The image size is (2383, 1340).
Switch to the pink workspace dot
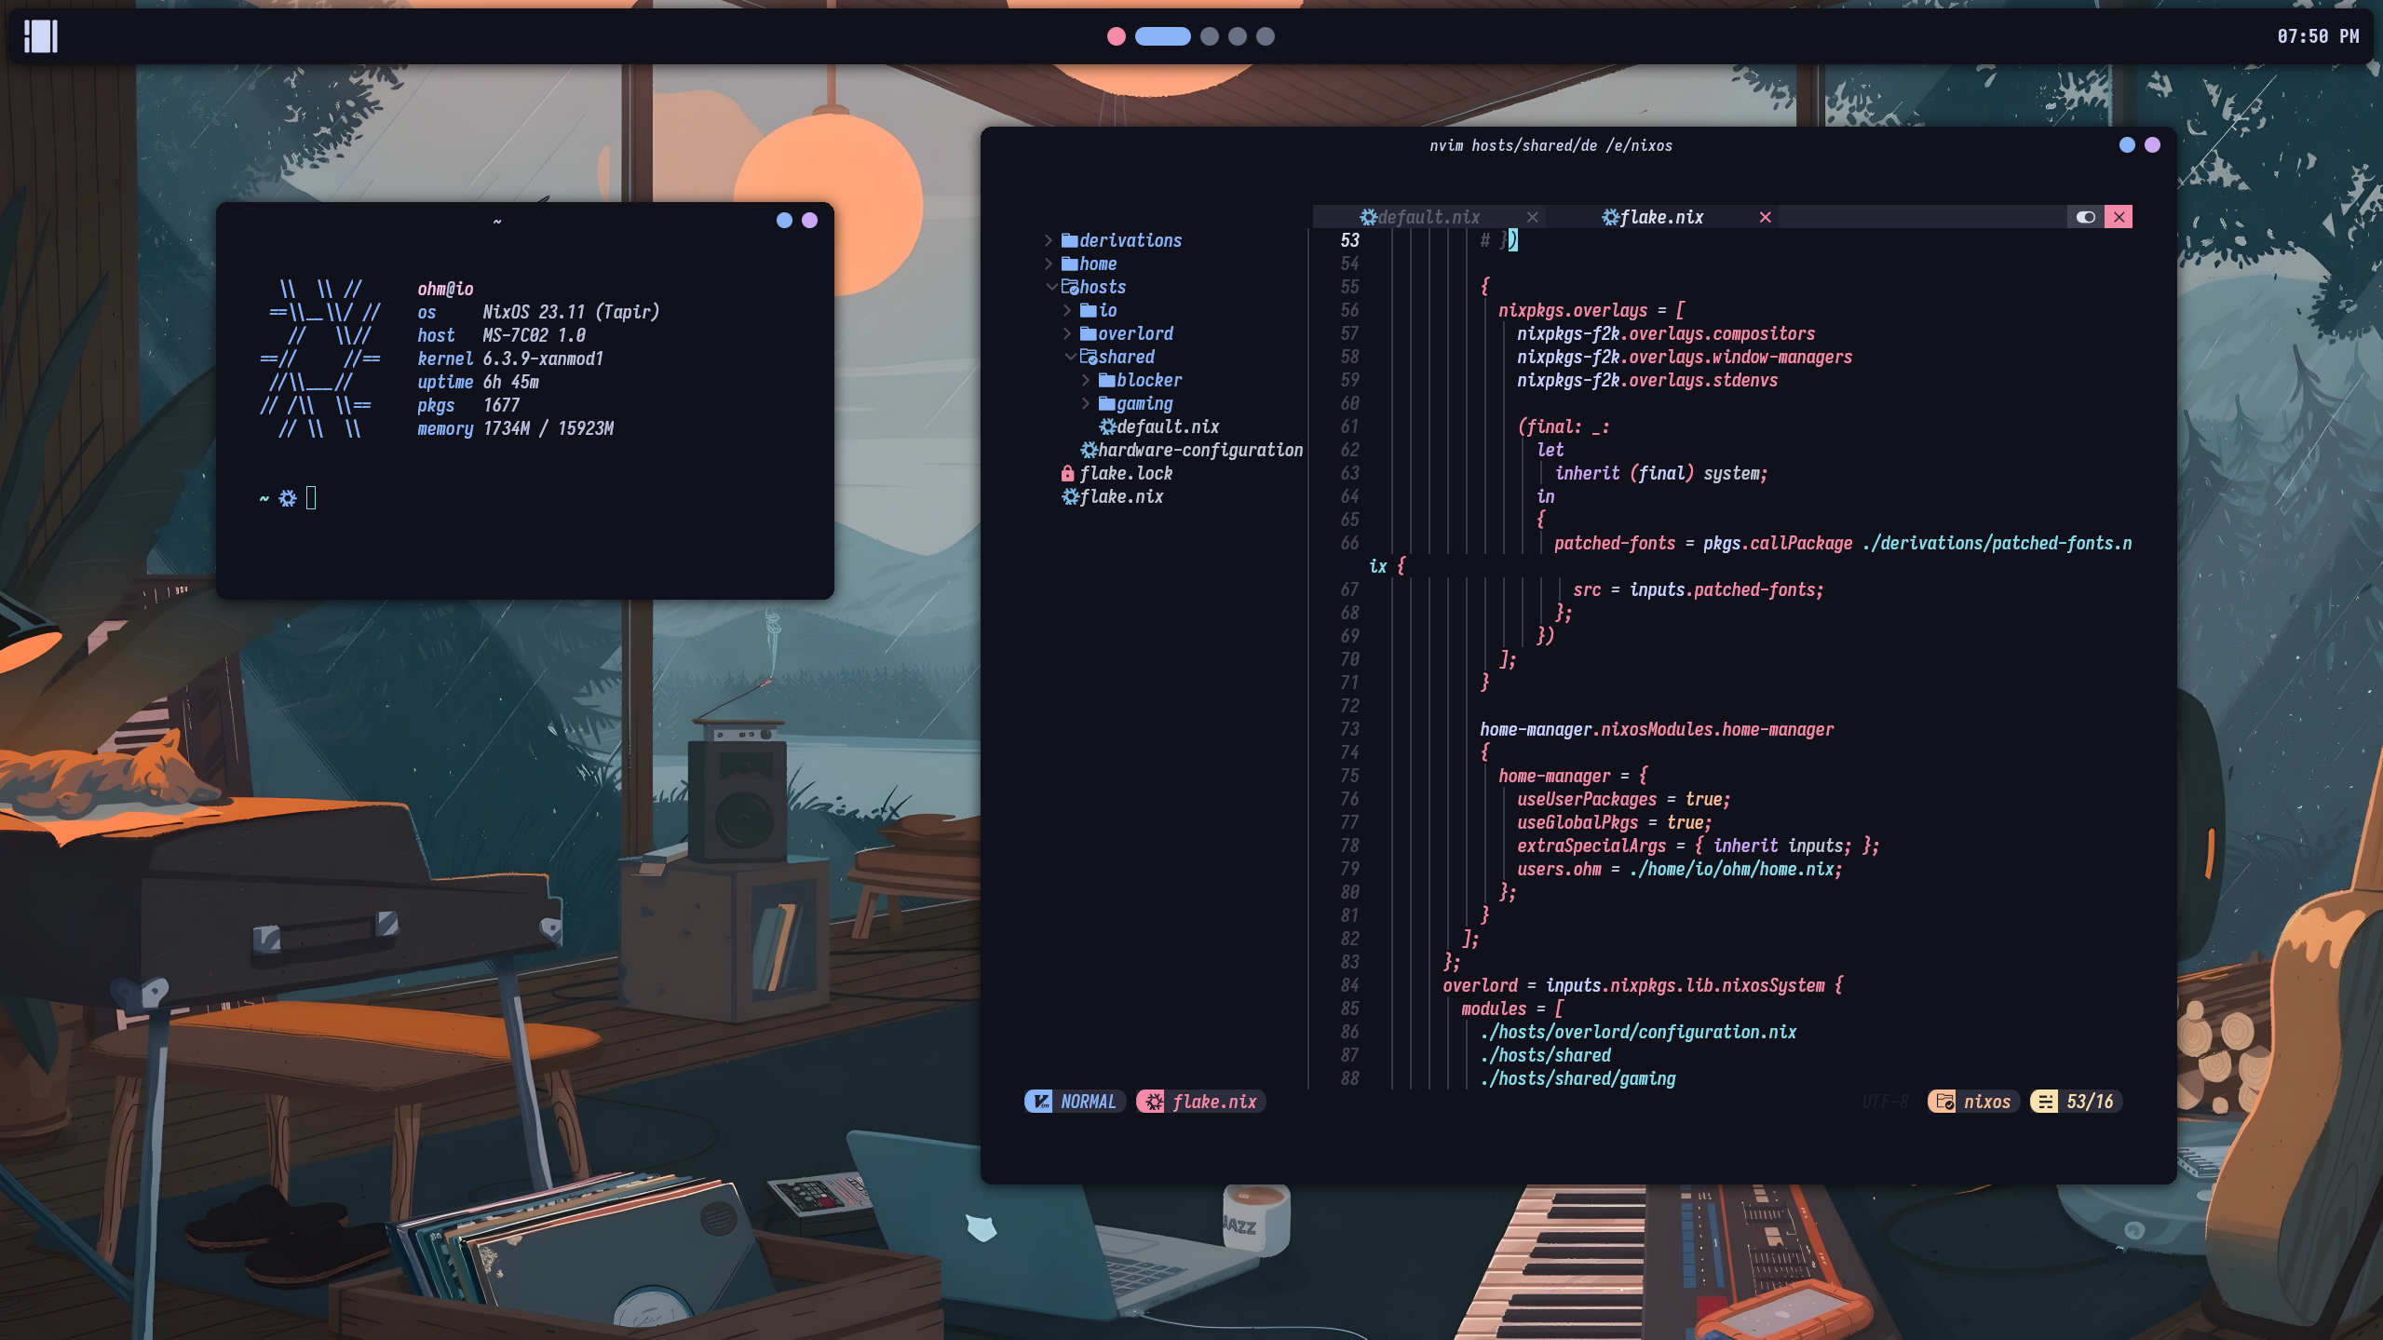[x=1116, y=36]
